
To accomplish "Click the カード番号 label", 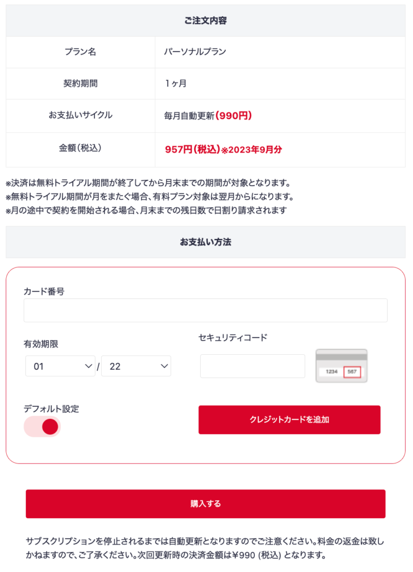I will 44,292.
